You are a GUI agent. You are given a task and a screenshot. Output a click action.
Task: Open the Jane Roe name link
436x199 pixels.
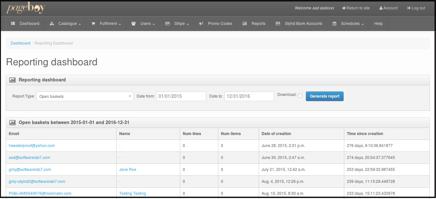tap(128, 170)
